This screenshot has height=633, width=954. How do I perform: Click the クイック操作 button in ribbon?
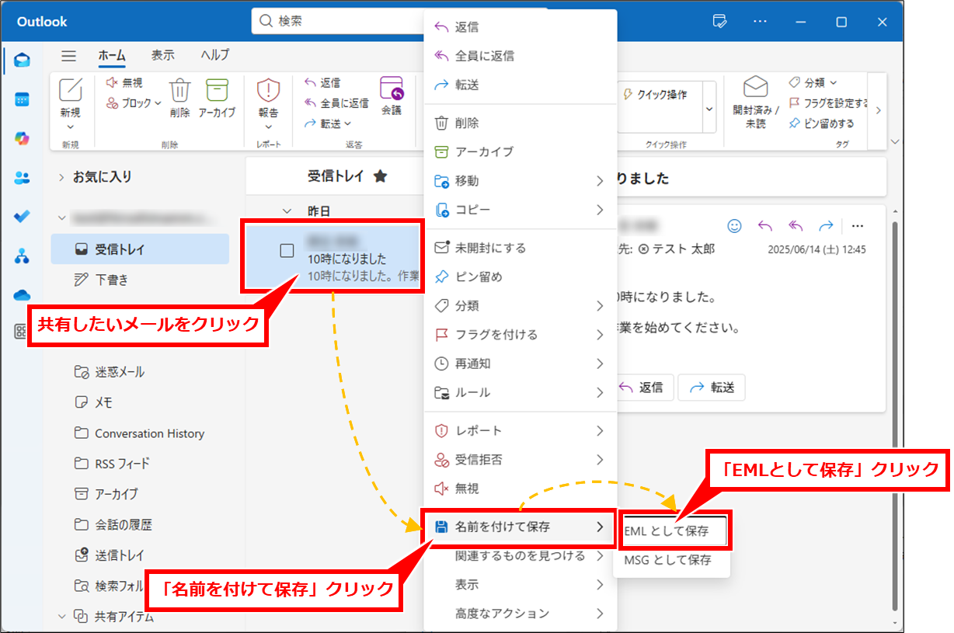[656, 95]
